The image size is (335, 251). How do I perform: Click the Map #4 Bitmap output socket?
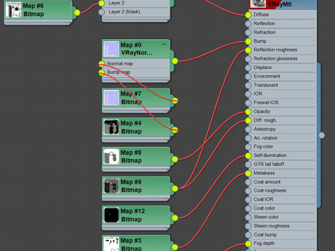point(175,130)
